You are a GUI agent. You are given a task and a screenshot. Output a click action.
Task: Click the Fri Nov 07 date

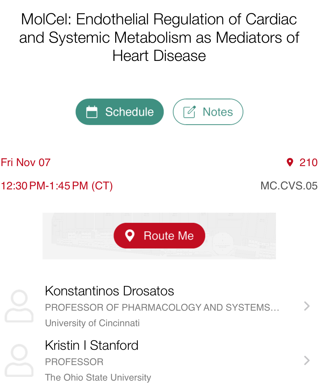pyautogui.click(x=26, y=163)
